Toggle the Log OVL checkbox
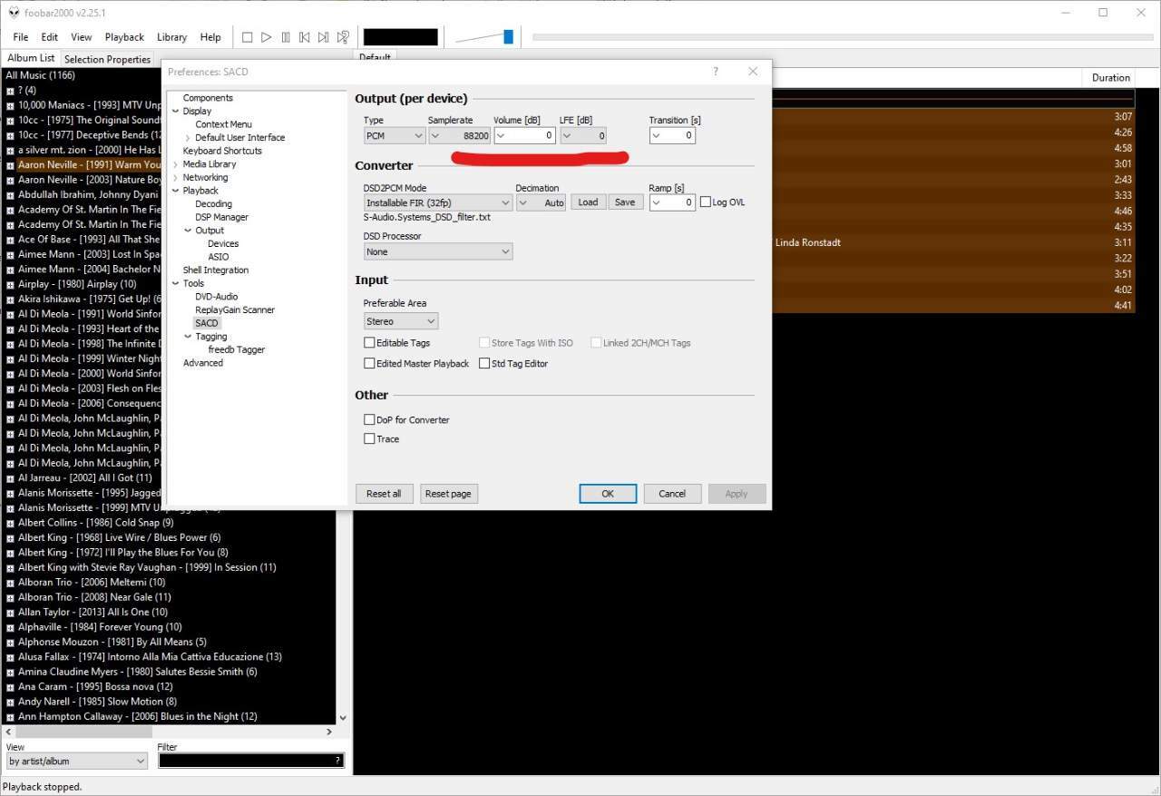This screenshot has width=1161, height=796. 706,202
